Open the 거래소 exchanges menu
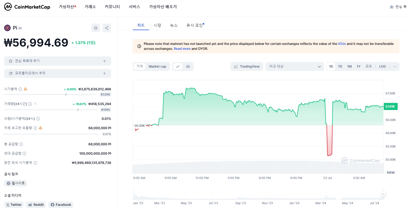 pyautogui.click(x=90, y=7)
